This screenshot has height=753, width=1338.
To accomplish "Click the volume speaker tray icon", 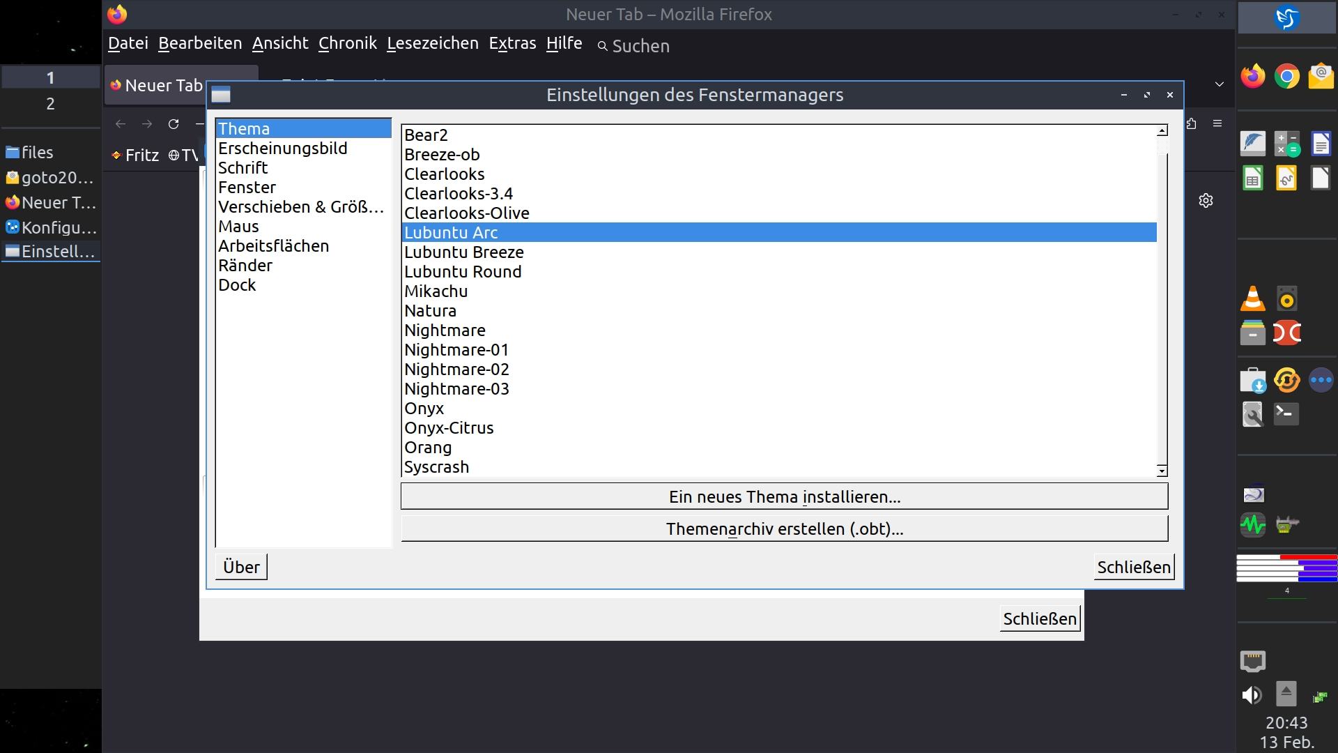I will 1252,695.
